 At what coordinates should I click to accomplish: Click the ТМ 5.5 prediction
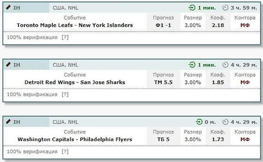tap(163, 82)
